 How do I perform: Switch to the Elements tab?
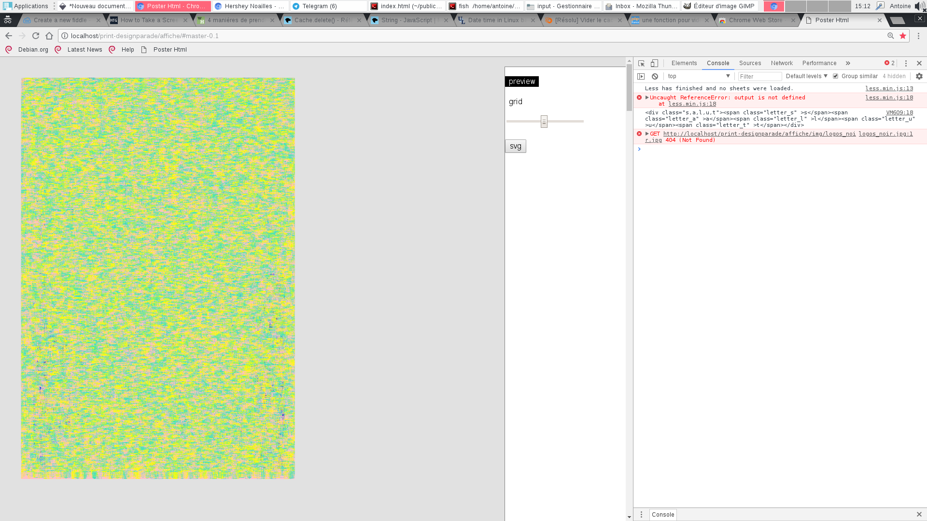pos(684,63)
